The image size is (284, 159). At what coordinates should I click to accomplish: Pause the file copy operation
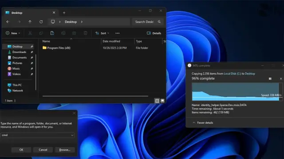270,79
